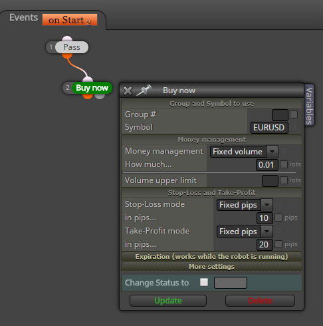Open the Money management dropdown
Screen dimensions: 323x326
pyautogui.click(x=244, y=152)
